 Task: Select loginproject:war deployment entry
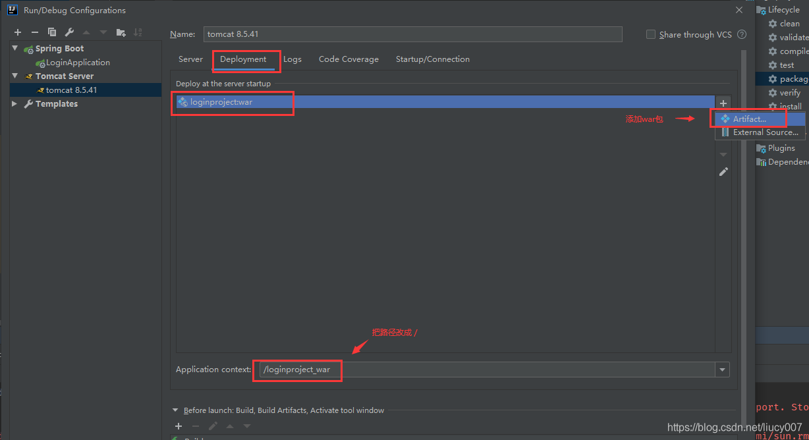click(445, 102)
